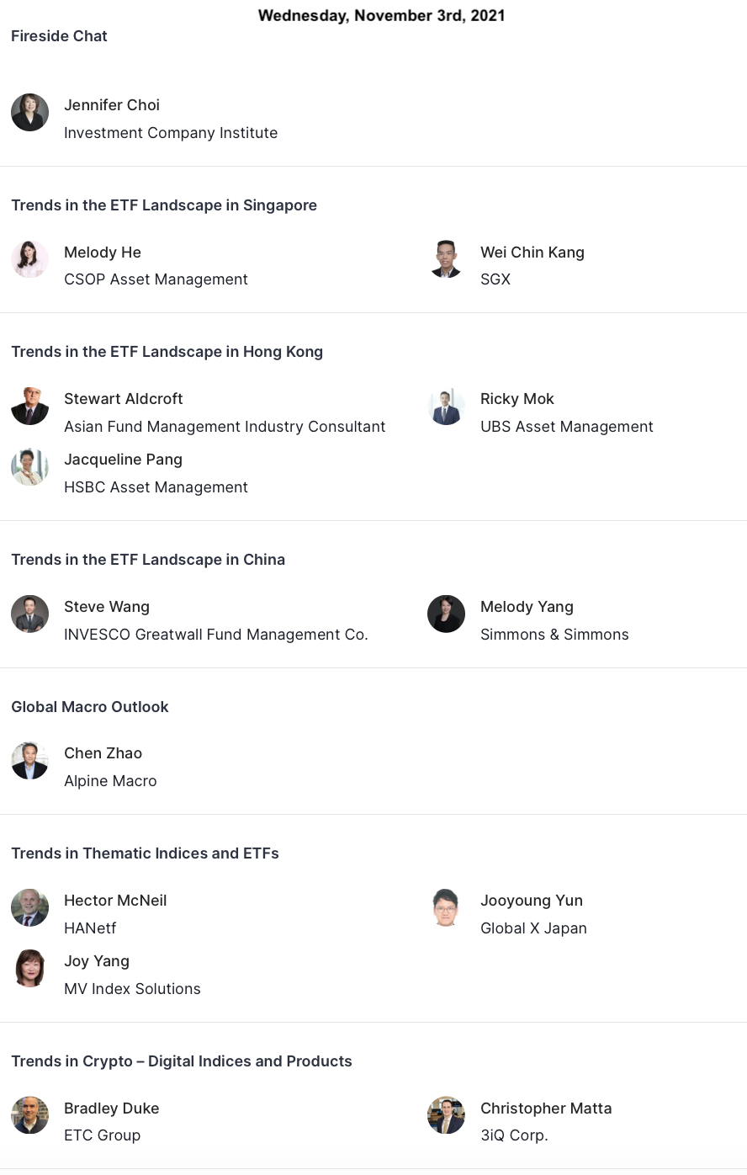747x1175 pixels.
Task: Open the Global Macro Outlook session
Action: tap(90, 707)
